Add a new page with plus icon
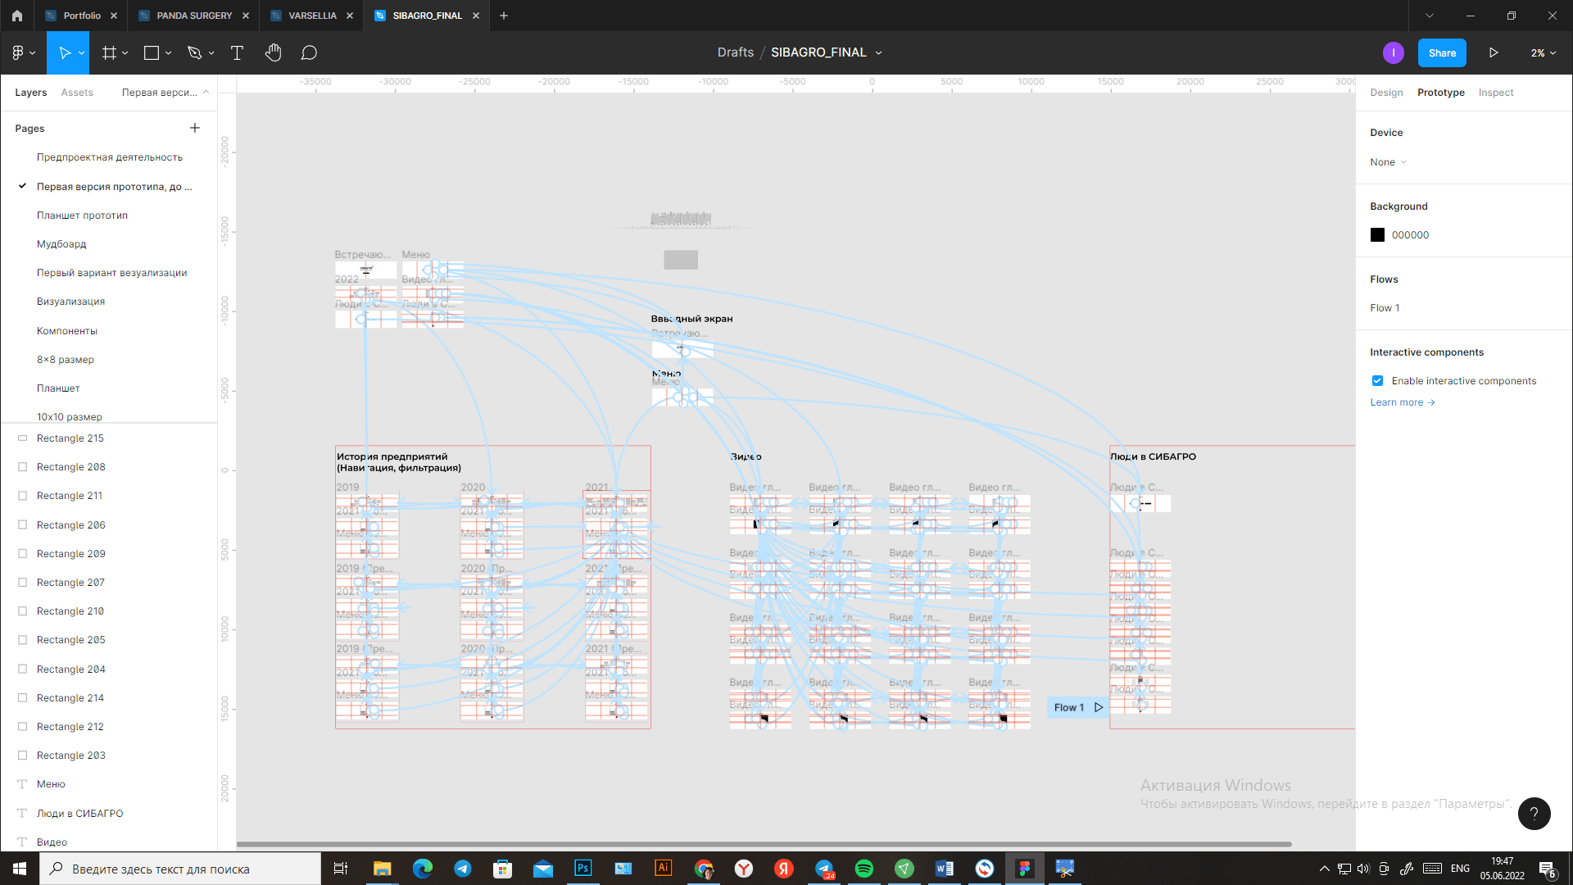The height and width of the screenshot is (885, 1573). point(195,128)
